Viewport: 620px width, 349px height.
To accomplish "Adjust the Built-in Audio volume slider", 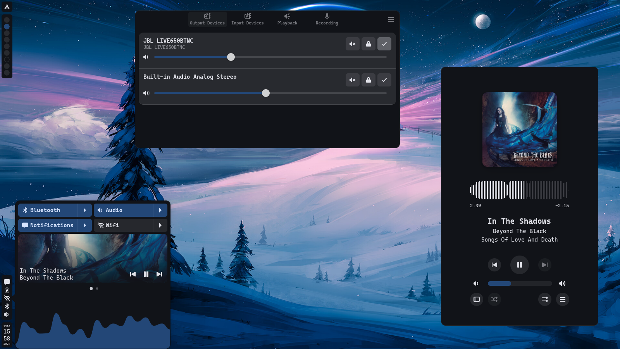I will coord(270,93).
